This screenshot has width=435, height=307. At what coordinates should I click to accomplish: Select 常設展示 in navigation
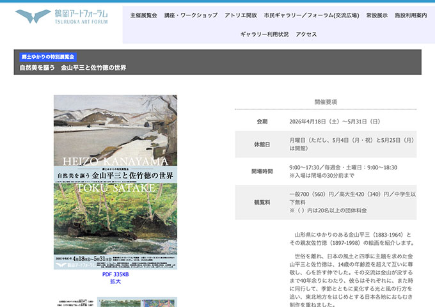pos(377,15)
